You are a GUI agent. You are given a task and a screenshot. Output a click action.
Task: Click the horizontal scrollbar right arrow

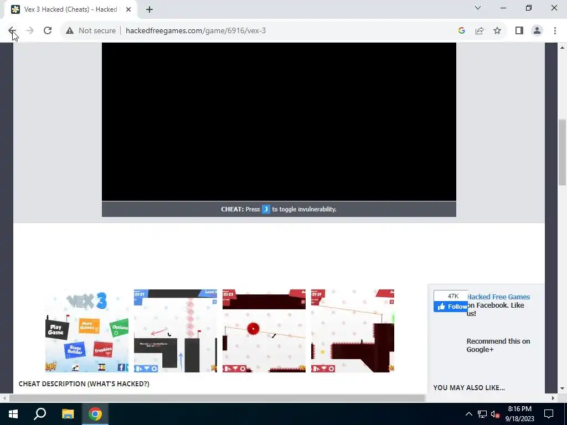[553, 398]
